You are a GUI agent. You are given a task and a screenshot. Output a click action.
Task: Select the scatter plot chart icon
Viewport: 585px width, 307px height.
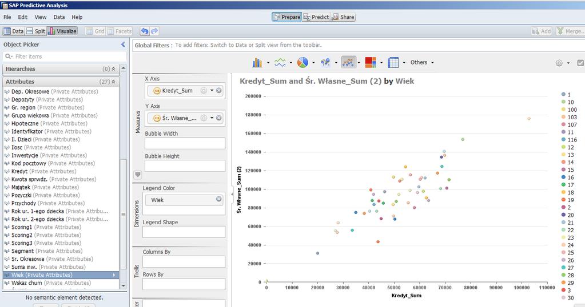348,63
